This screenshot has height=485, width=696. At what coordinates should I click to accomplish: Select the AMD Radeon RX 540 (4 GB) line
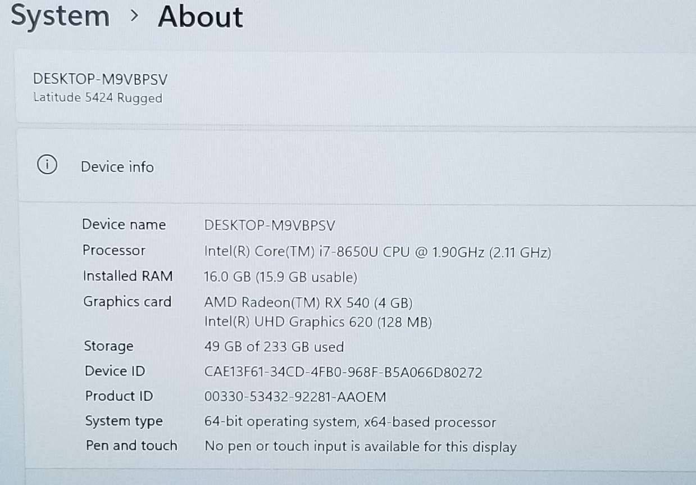[308, 303]
